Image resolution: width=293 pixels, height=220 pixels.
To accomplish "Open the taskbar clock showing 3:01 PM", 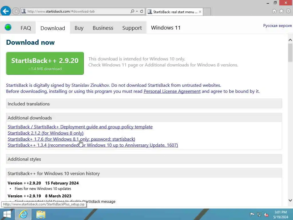I will tap(280, 215).
